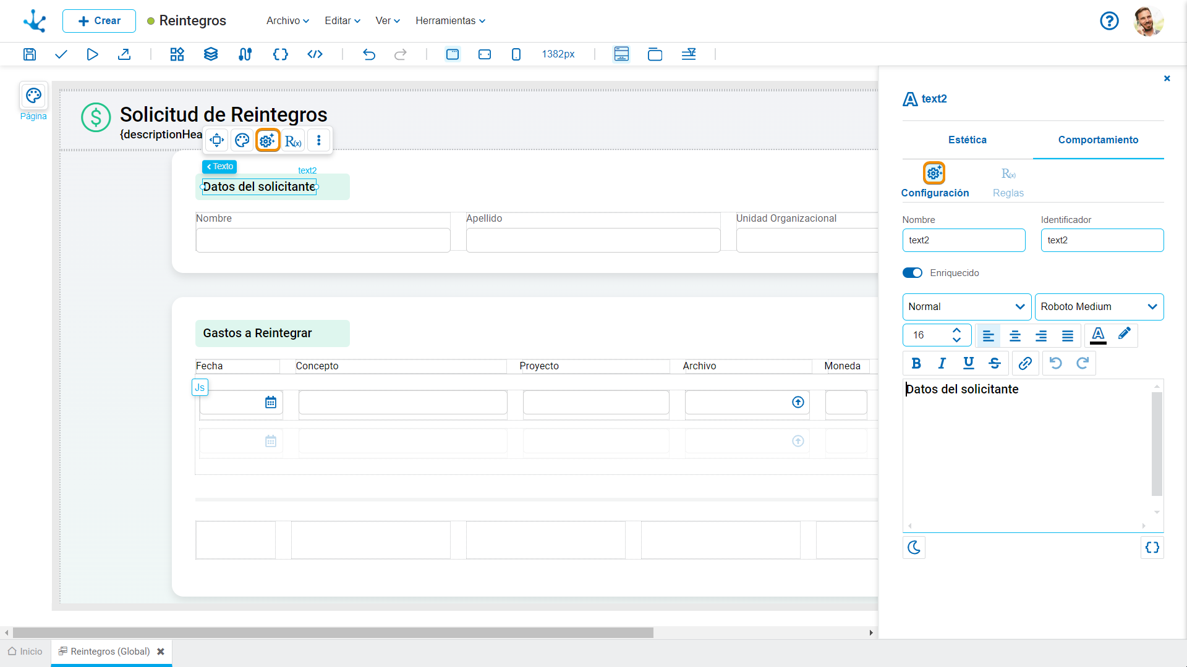The width and height of the screenshot is (1187, 667).
Task: Click the upload arrow in Archivo field
Action: 798,402
